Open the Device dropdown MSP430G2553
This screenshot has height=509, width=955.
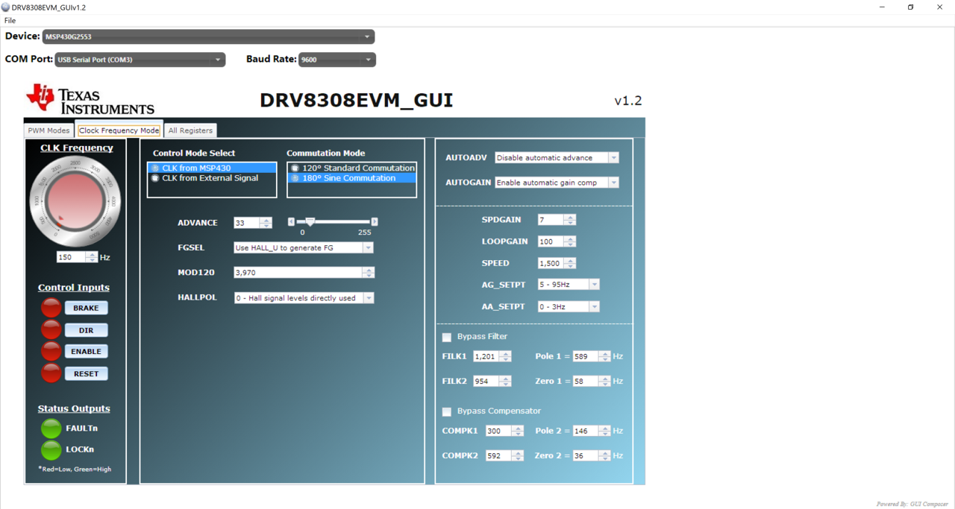tap(208, 37)
